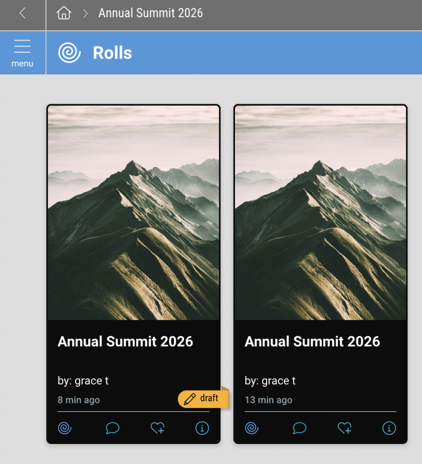Image resolution: width=422 pixels, height=464 pixels.
Task: Click the breadcrumb chevron separator
Action: (85, 14)
